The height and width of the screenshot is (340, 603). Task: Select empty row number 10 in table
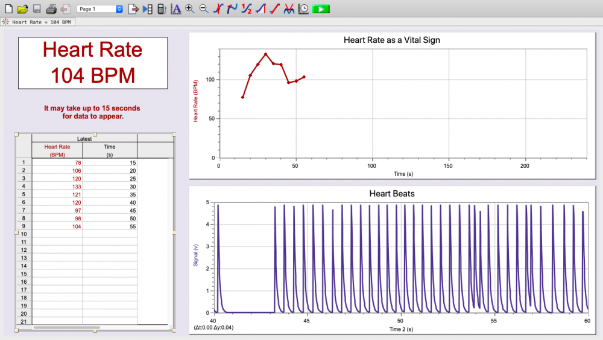24,234
